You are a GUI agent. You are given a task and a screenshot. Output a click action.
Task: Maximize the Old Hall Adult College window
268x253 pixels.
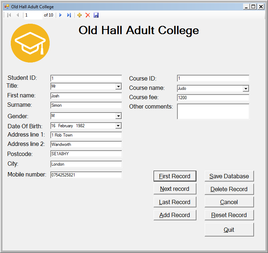253,7
